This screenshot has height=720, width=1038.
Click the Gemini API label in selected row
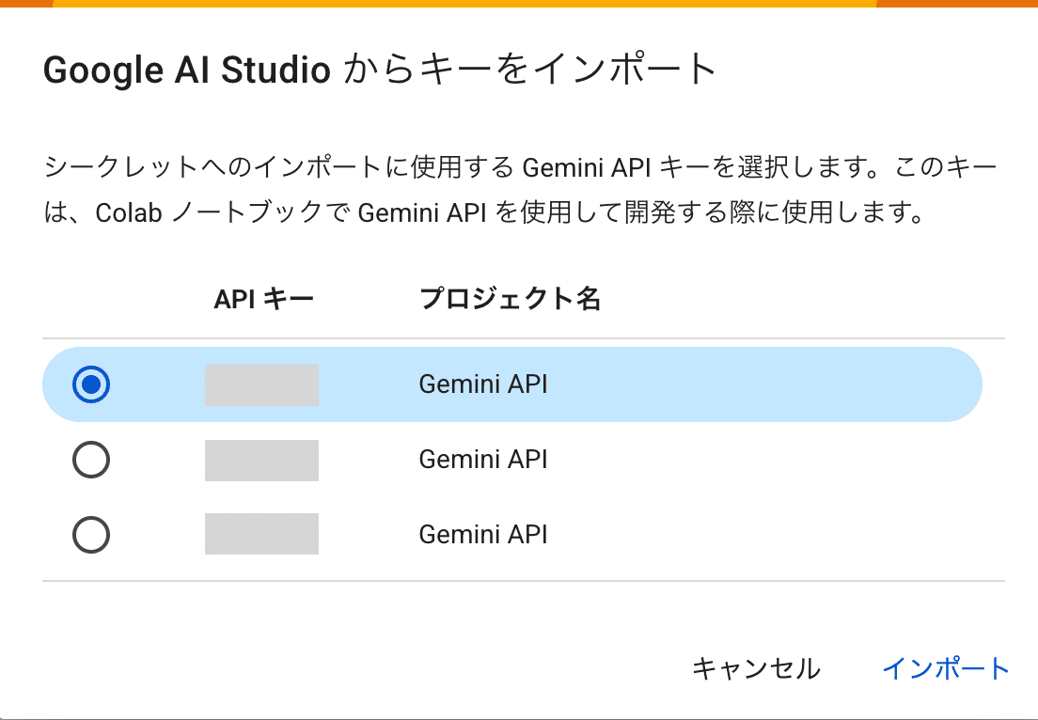pyautogui.click(x=482, y=383)
